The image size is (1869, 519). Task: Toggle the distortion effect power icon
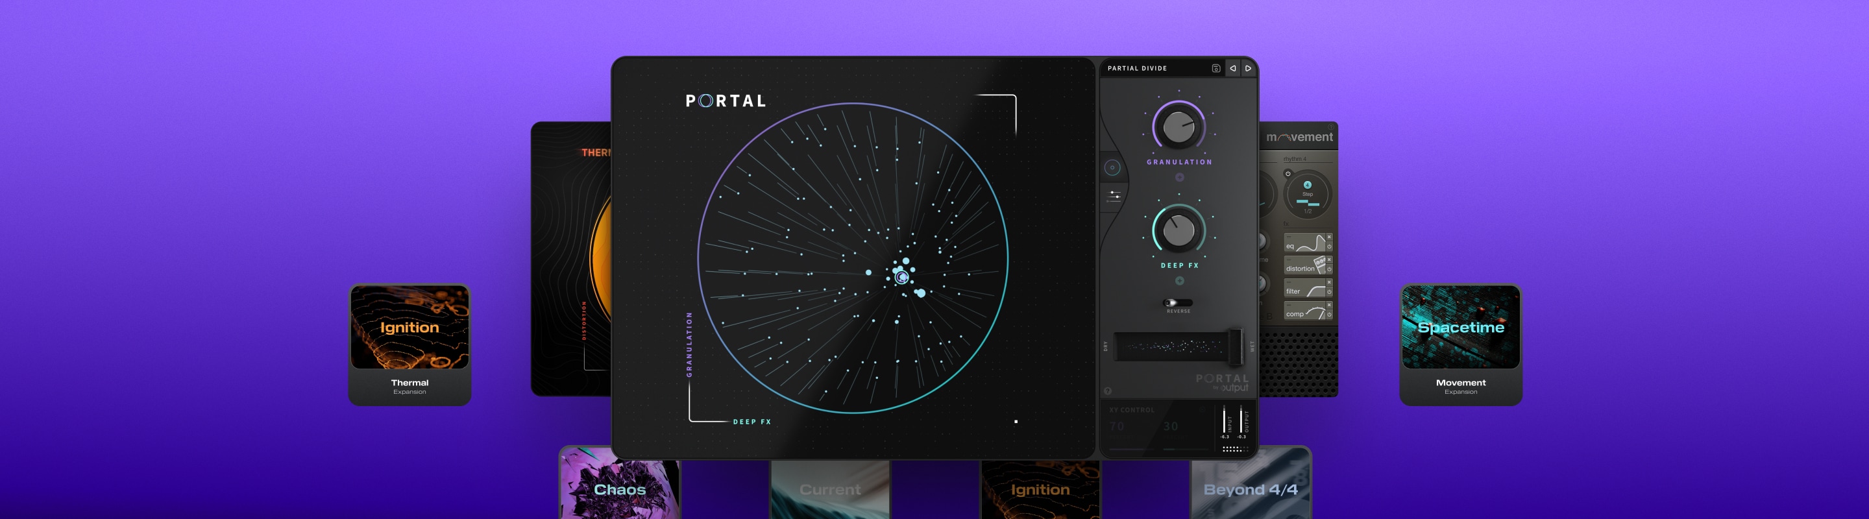tap(1329, 270)
